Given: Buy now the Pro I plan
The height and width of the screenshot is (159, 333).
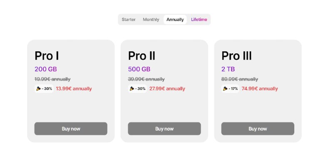Looking at the screenshot, I should point(71,129).
